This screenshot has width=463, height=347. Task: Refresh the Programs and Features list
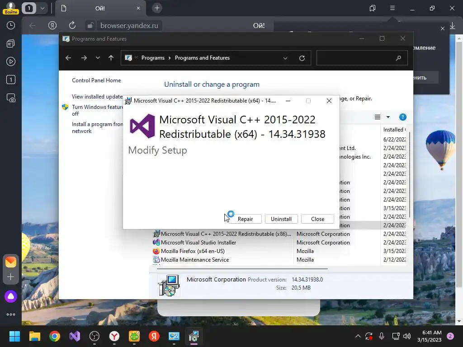point(302,58)
